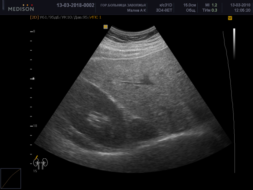Viewport: 253px width, 190px height.
Task: Click the depth scale 15 label
Action: [35, 171]
